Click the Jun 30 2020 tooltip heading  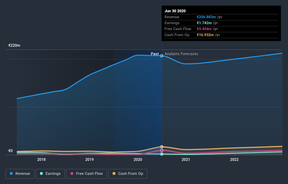175,11
